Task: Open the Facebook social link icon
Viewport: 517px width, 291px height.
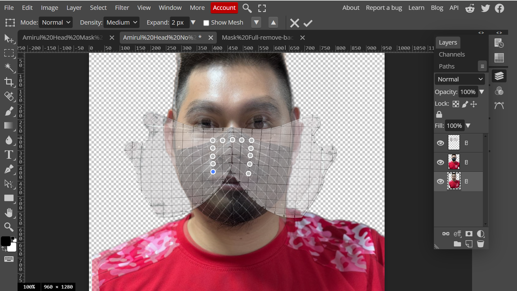Action: click(500, 8)
